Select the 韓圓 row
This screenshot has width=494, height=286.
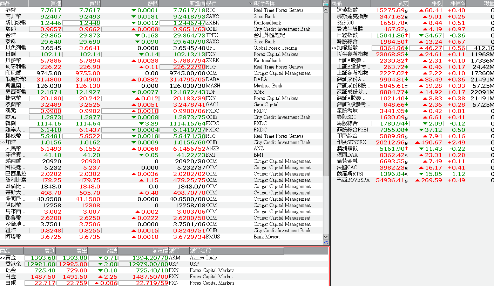point(161,123)
